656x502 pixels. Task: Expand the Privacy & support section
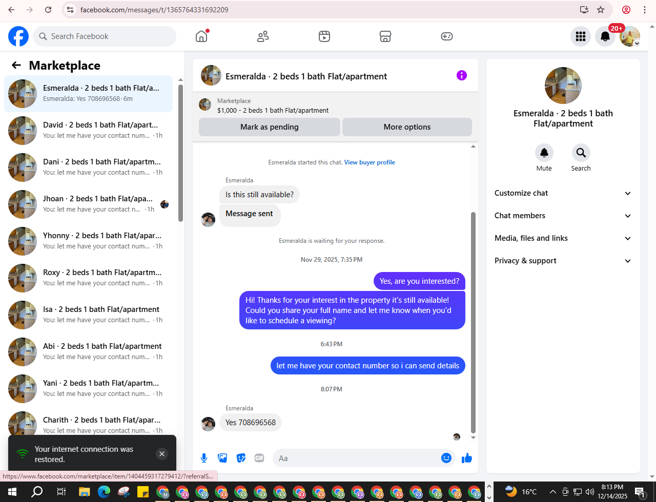click(563, 261)
